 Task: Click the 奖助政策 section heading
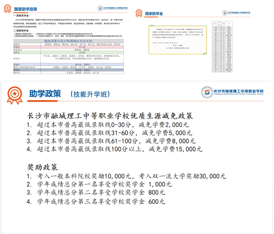coord(43,167)
